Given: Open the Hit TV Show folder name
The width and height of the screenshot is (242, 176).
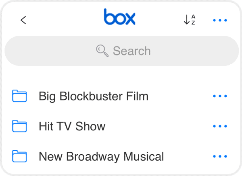Looking at the screenshot, I should click(72, 126).
